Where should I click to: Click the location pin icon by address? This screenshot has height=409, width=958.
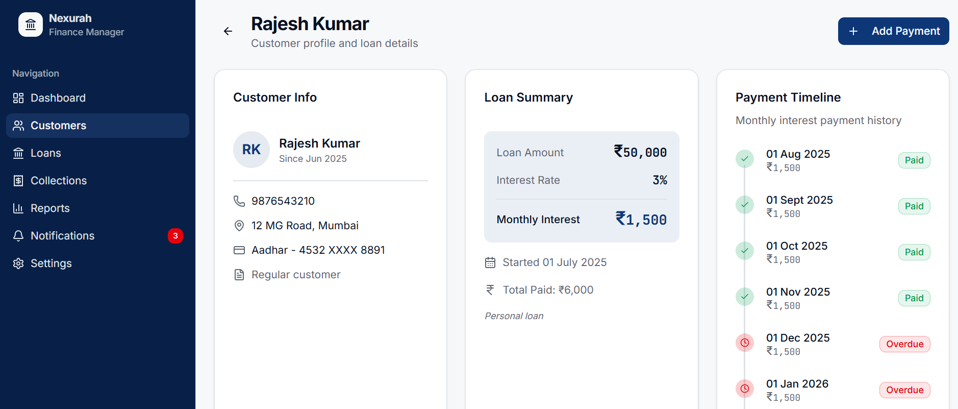[x=239, y=226]
